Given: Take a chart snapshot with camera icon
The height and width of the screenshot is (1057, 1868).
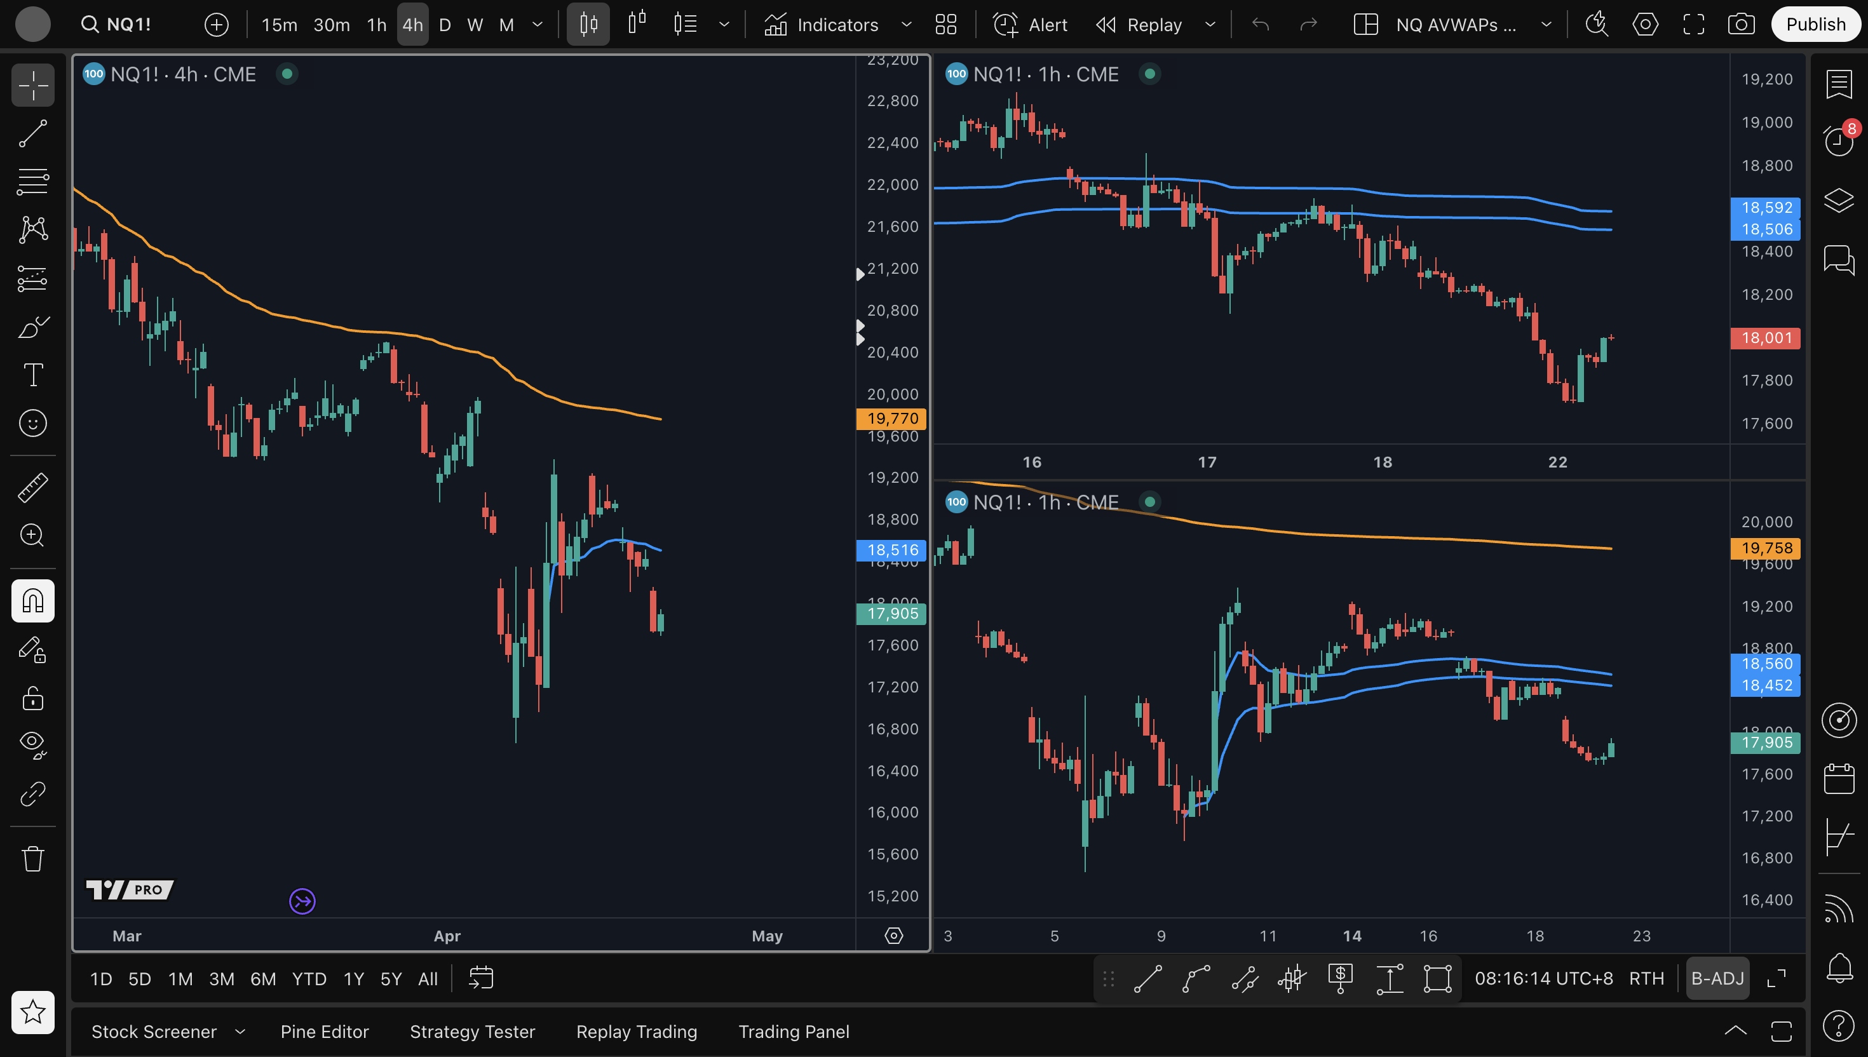Looking at the screenshot, I should point(1741,25).
